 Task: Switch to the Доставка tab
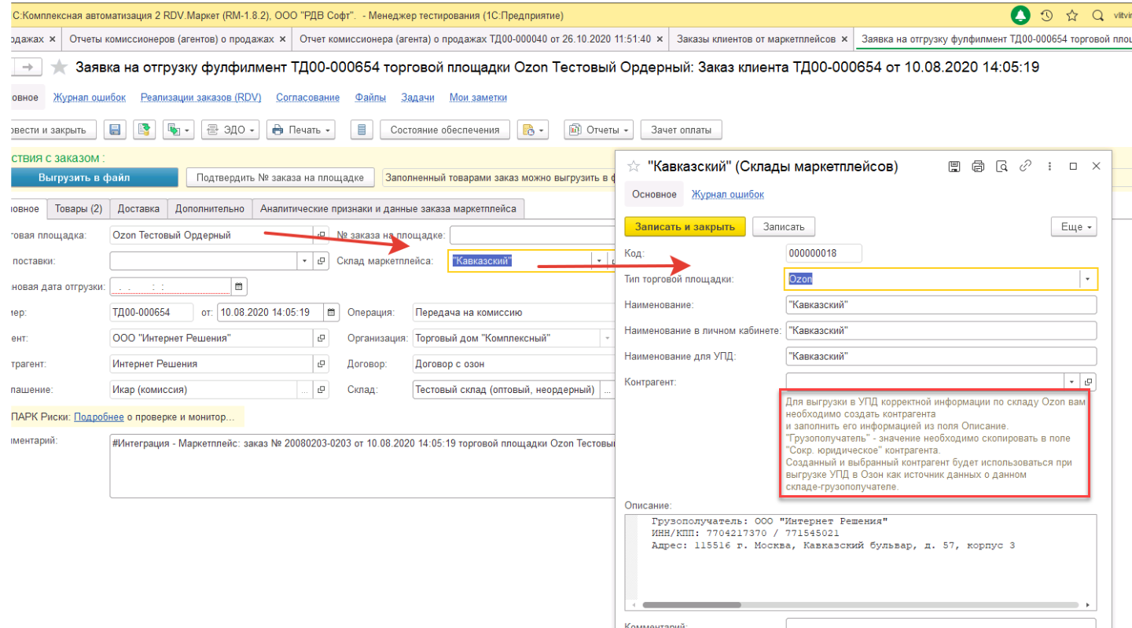tap(138, 209)
